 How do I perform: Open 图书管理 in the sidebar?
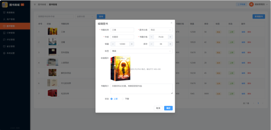[15, 26]
